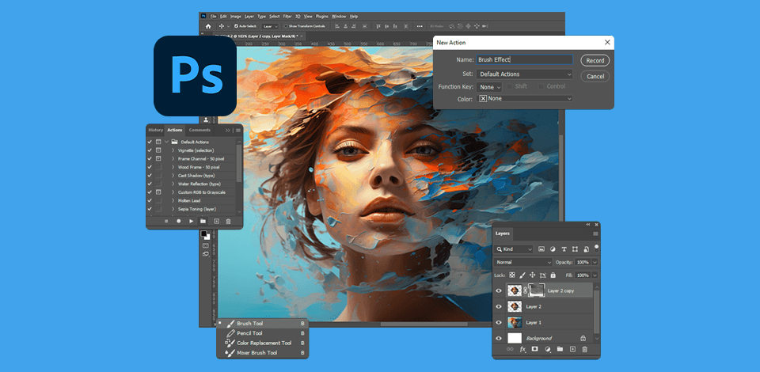The image size is (760, 372).
Task: Hide the Layer 1 layer eye icon
Action: coord(499,322)
